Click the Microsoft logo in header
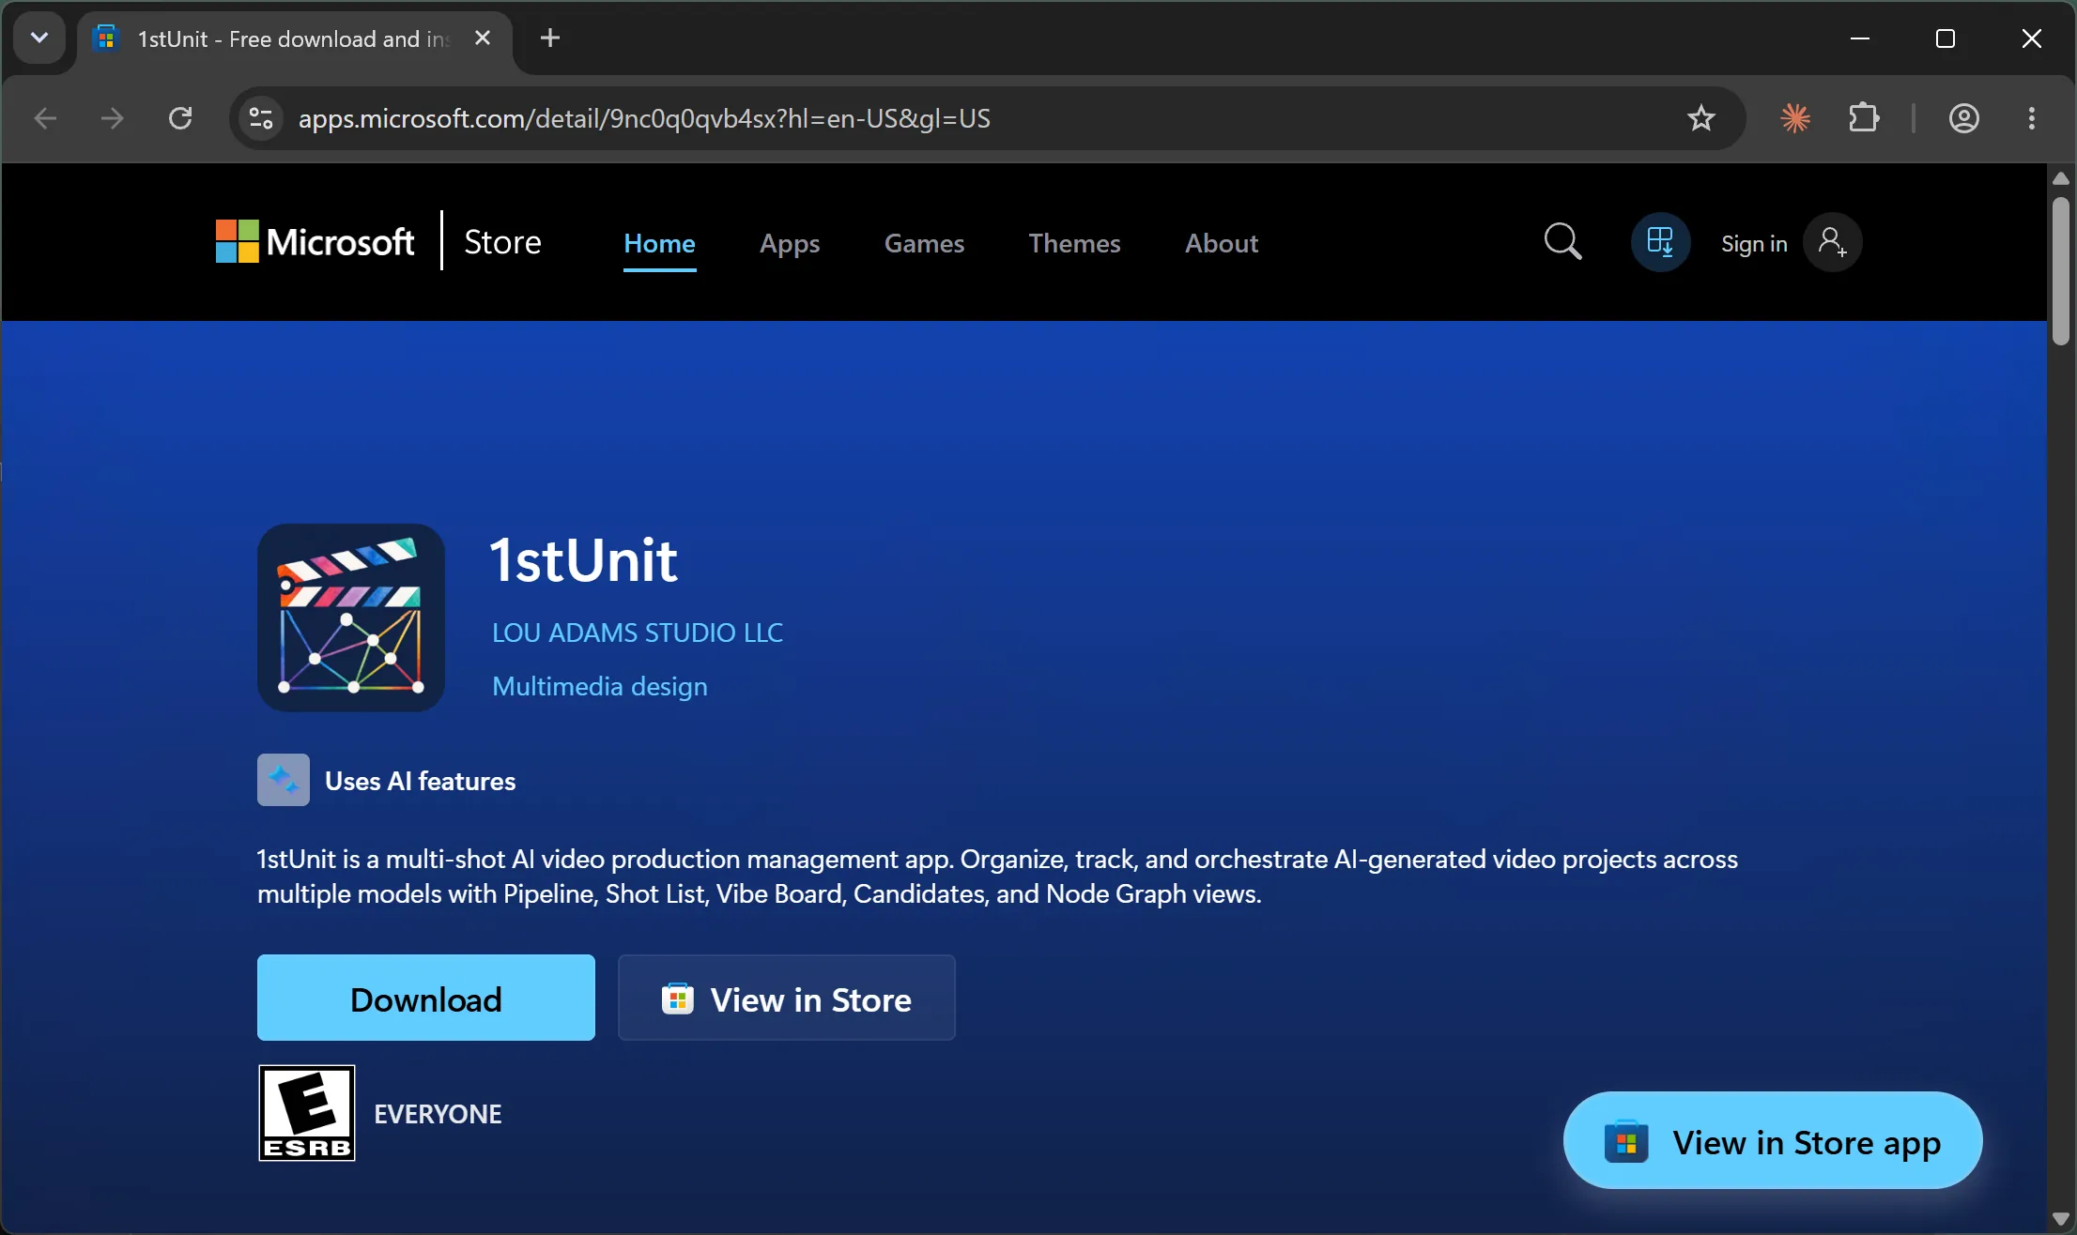 pyautogui.click(x=315, y=242)
